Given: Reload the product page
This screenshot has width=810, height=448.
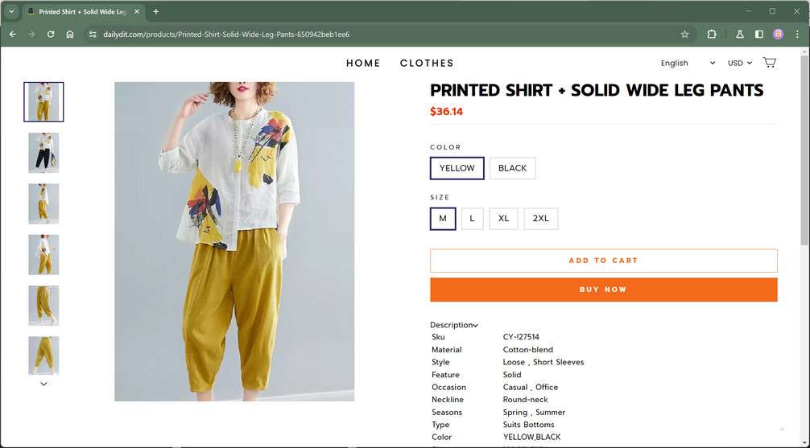Looking at the screenshot, I should (51, 35).
